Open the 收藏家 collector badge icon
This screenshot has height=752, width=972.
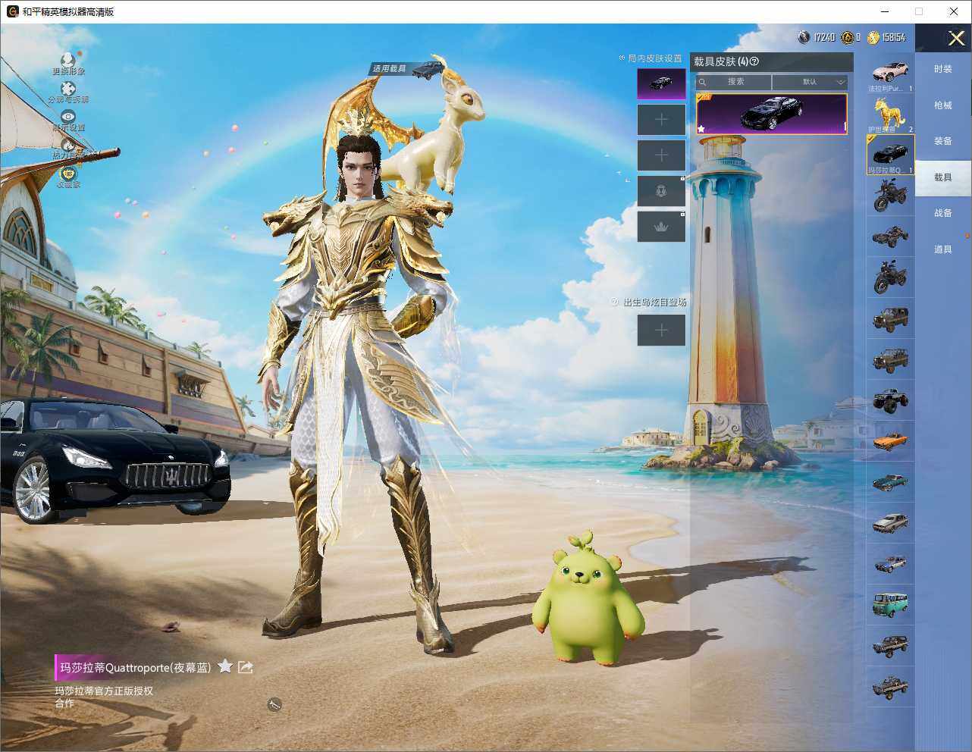[x=68, y=173]
